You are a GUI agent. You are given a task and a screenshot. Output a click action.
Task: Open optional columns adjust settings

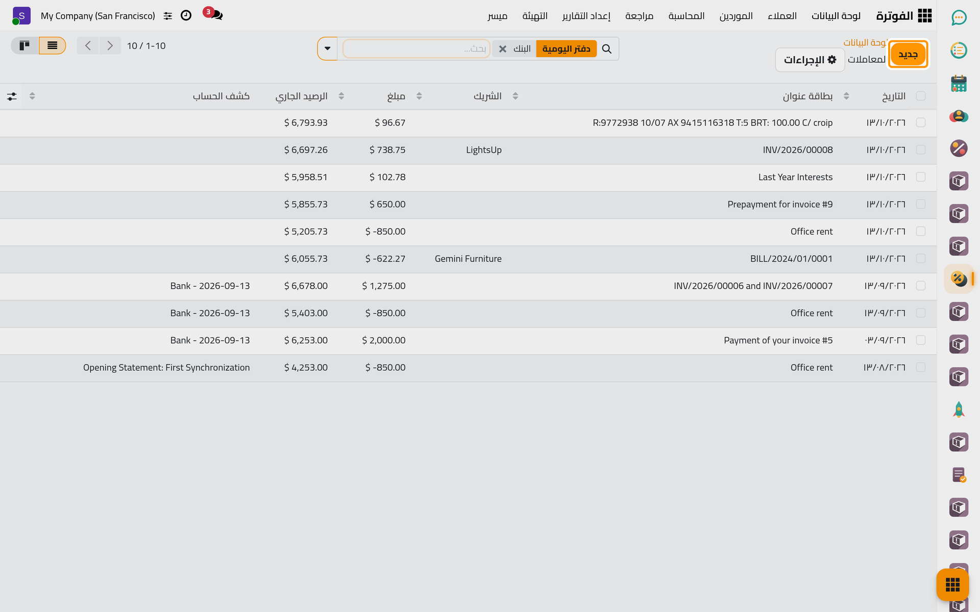[12, 96]
